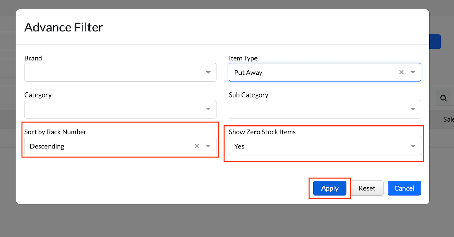Cancel the Advance Filter dialog
The width and height of the screenshot is (454, 237).
coord(404,188)
